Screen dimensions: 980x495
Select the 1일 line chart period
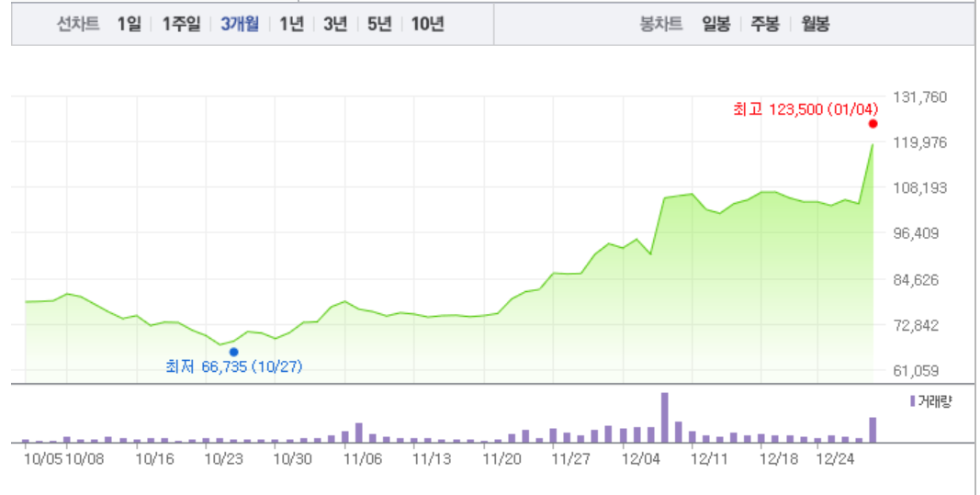[130, 25]
